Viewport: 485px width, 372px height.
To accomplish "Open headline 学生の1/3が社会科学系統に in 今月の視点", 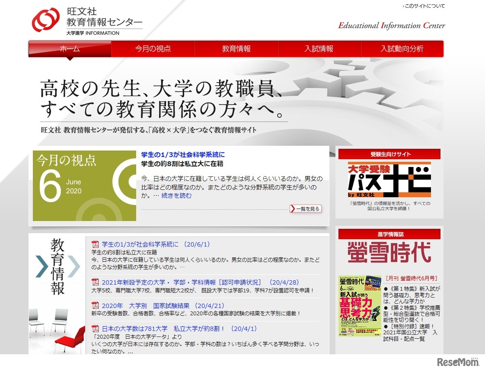I will [x=183, y=154].
